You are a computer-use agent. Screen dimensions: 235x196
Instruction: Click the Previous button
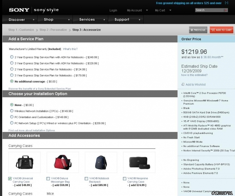198,30
